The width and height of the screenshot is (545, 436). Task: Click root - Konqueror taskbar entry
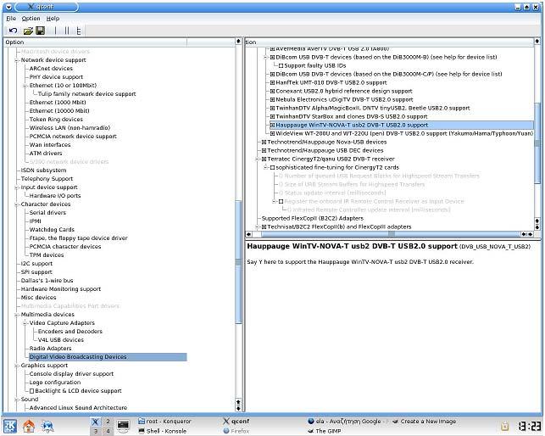tap(165, 422)
